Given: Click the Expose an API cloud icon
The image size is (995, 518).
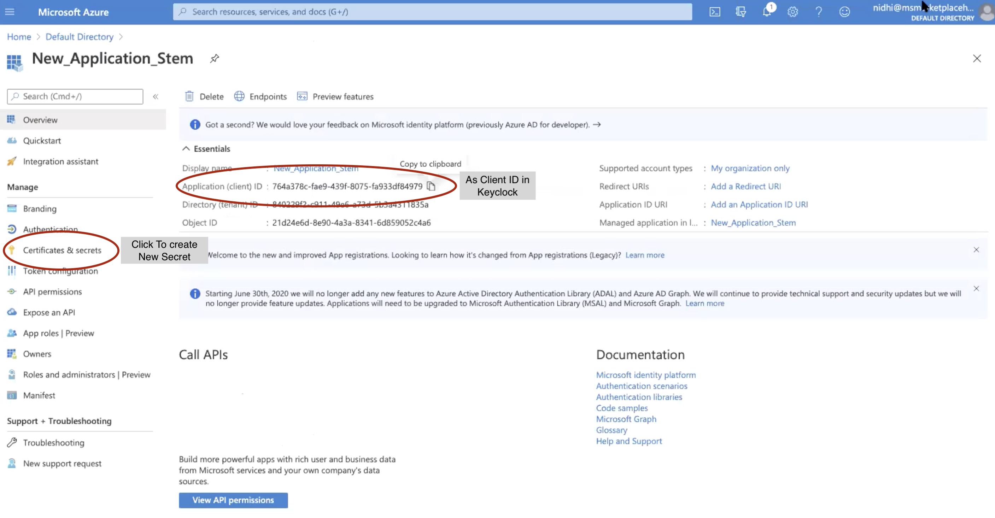Looking at the screenshot, I should pos(12,312).
